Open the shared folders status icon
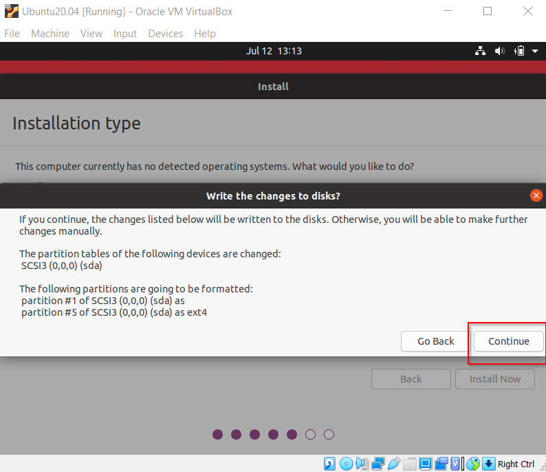This screenshot has width=546, height=472. point(410,464)
